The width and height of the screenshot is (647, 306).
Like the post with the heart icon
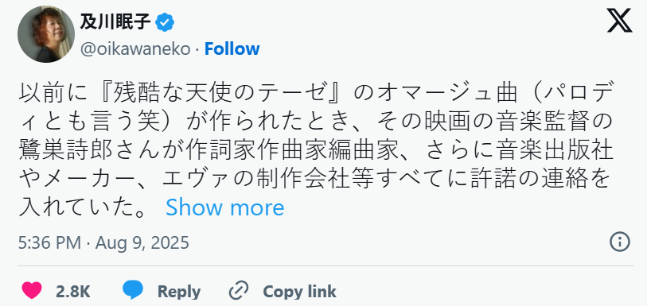click(32, 291)
